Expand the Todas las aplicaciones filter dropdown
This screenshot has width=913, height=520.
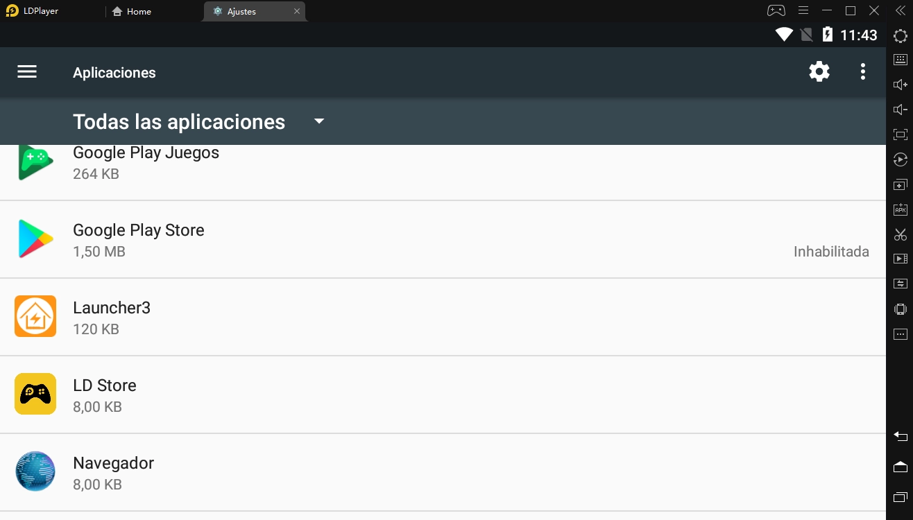click(x=318, y=121)
